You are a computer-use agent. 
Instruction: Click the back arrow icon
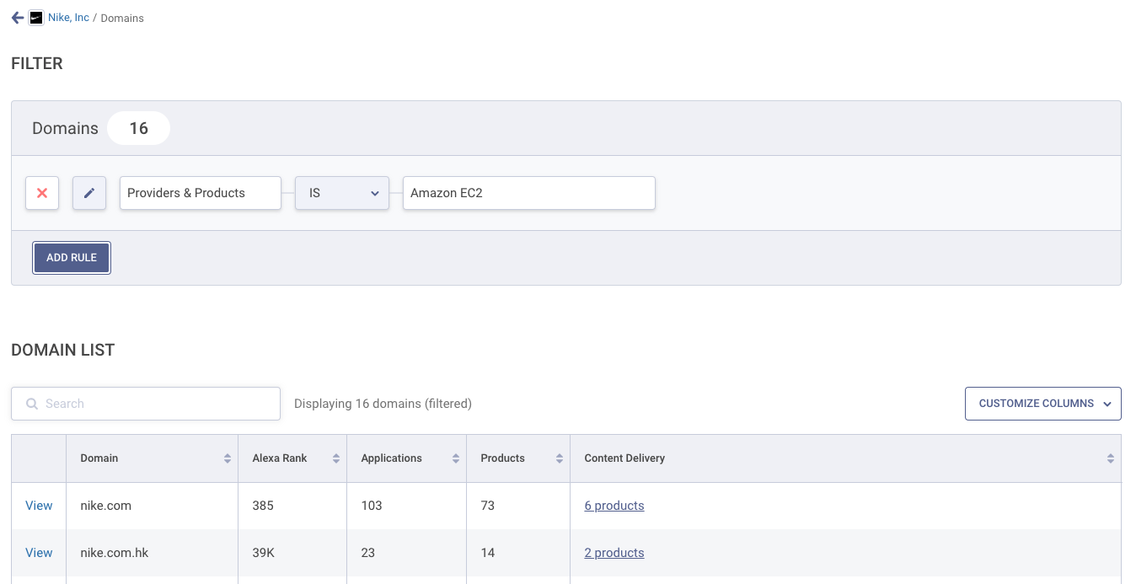click(x=18, y=18)
